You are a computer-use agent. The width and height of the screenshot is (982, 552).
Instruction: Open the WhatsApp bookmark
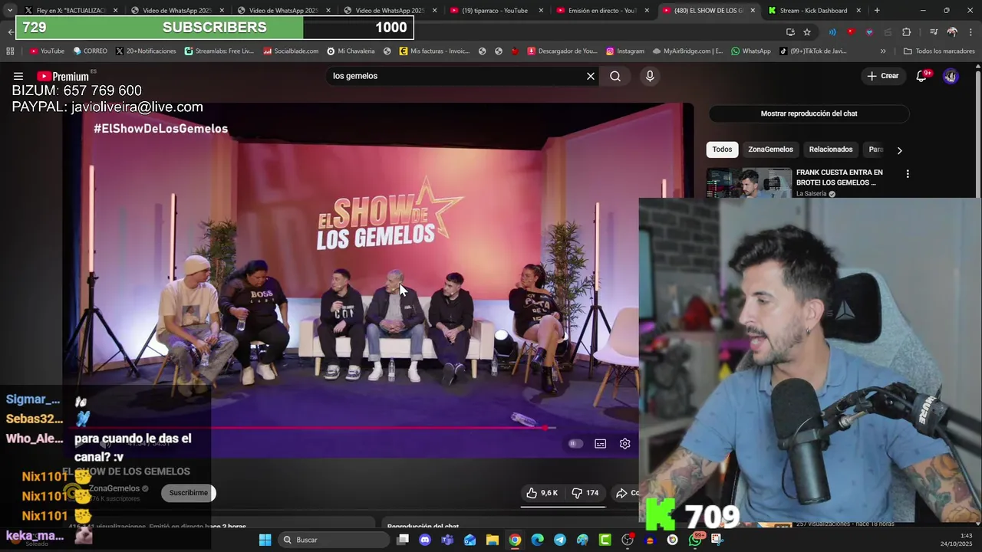(750, 51)
